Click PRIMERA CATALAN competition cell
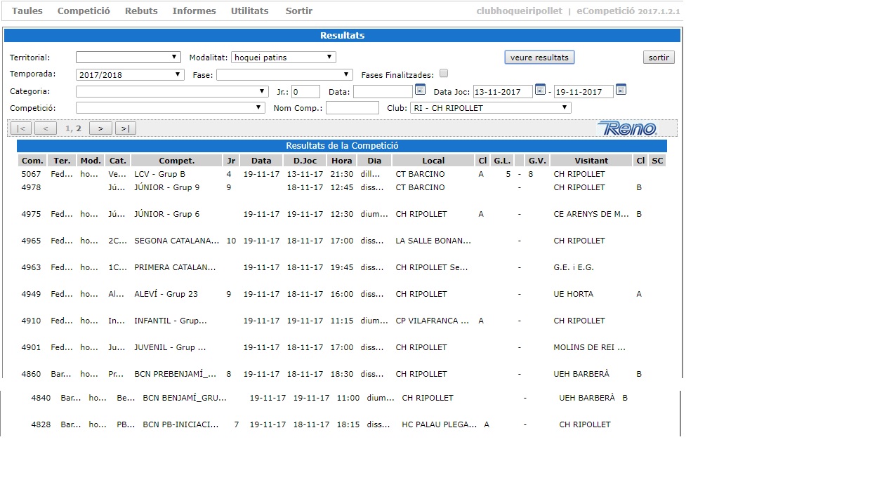This screenshot has width=870, height=489. (175, 267)
